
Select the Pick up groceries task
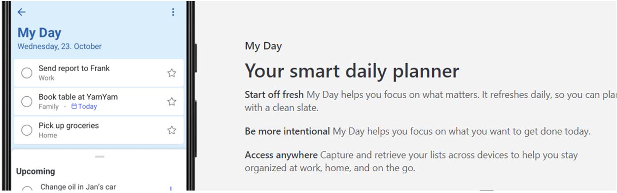(99, 130)
